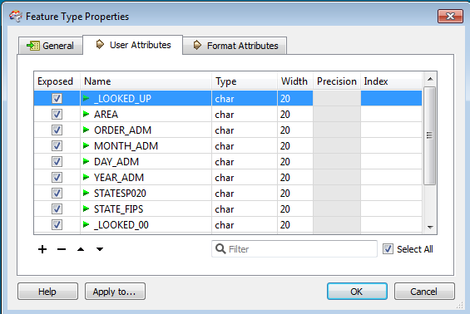This screenshot has width=470, height=314.
Task: Click the green arrow beside STATE_FIPS
Action: coord(86,209)
